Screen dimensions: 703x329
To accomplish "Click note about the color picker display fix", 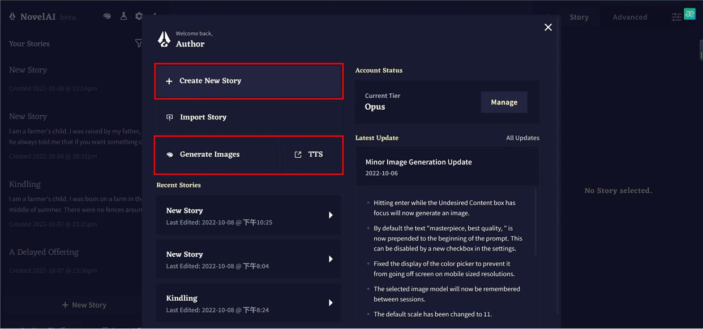I will (x=444, y=269).
